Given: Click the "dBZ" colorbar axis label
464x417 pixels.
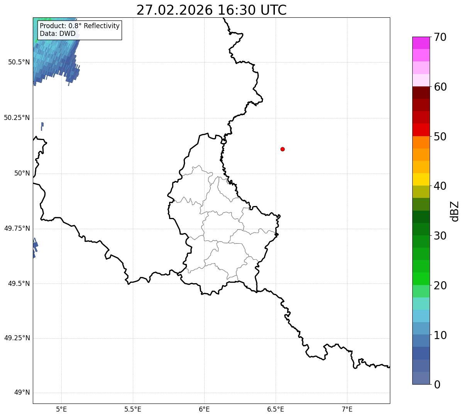Looking at the screenshot, I should coord(455,211).
